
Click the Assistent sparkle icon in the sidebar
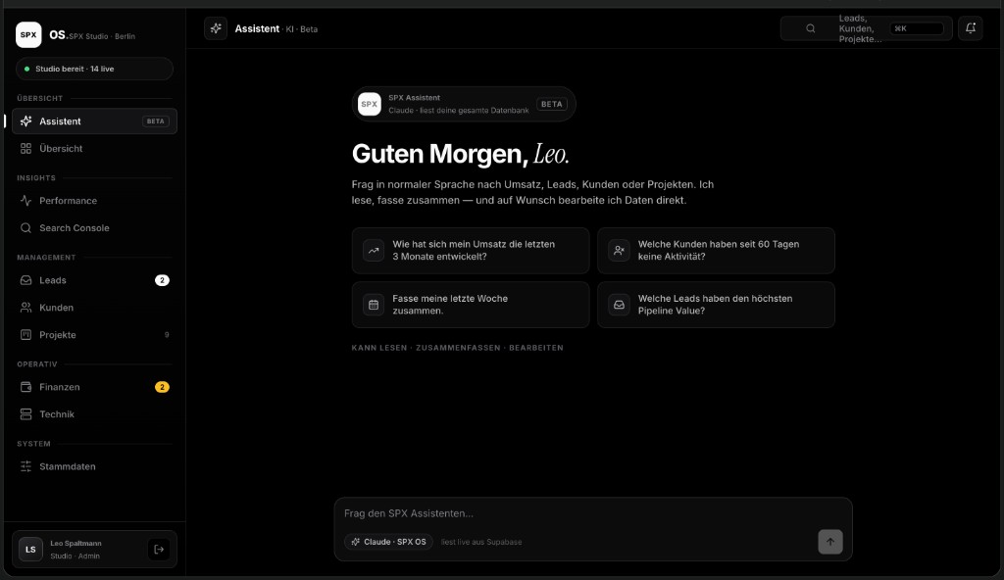point(25,121)
